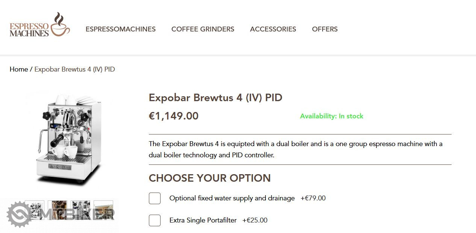Open the ACCESSORIES menu item
476x233 pixels.
click(x=273, y=29)
